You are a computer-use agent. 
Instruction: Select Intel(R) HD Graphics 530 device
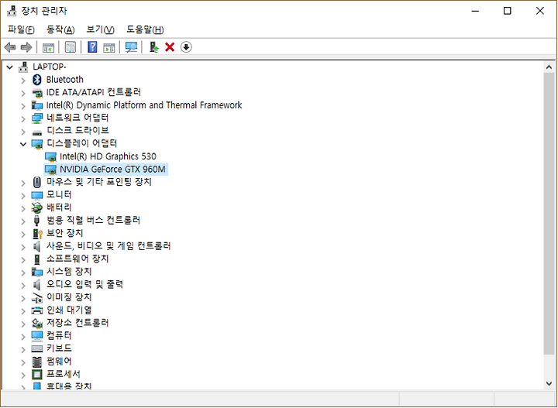(108, 156)
